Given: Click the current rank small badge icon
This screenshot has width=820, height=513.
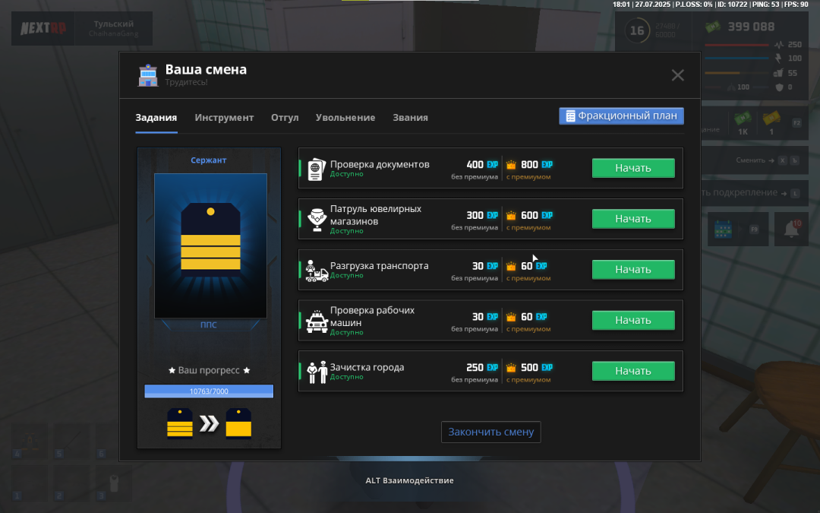Looking at the screenshot, I should [x=180, y=423].
